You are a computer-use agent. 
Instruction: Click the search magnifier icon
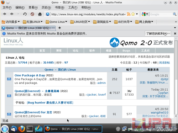pos(174,14)
